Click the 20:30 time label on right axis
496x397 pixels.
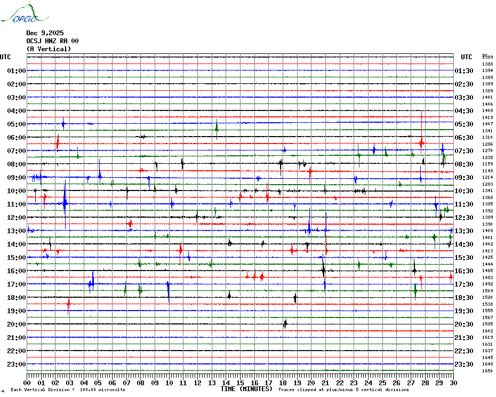464,324
